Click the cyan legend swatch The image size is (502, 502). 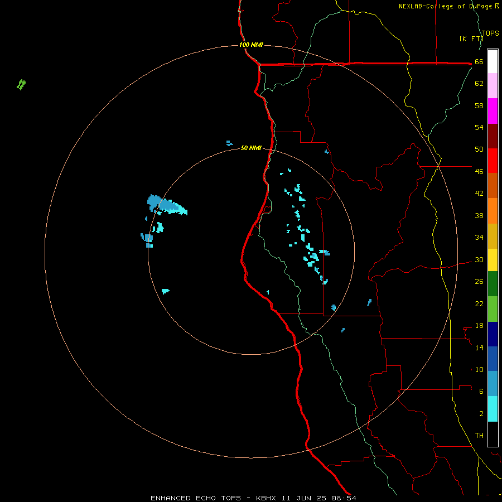coord(493,409)
